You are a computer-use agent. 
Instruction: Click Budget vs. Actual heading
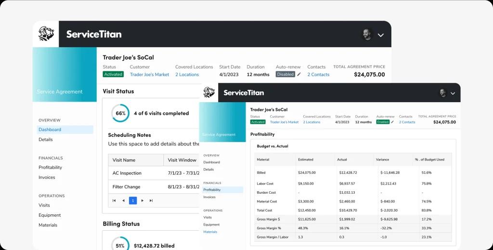[x=272, y=146]
